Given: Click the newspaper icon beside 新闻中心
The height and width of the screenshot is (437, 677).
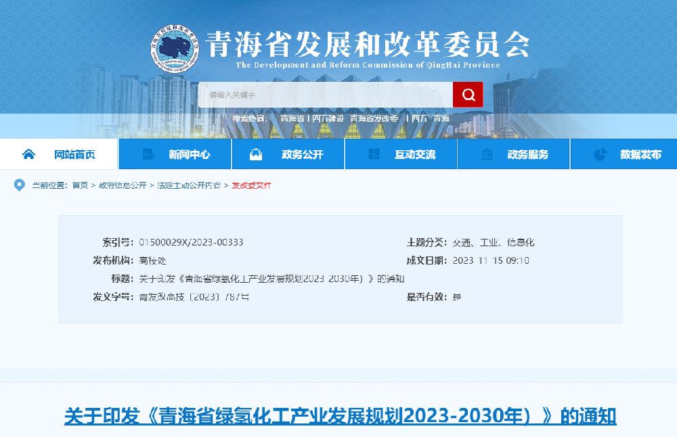Looking at the screenshot, I should [148, 154].
